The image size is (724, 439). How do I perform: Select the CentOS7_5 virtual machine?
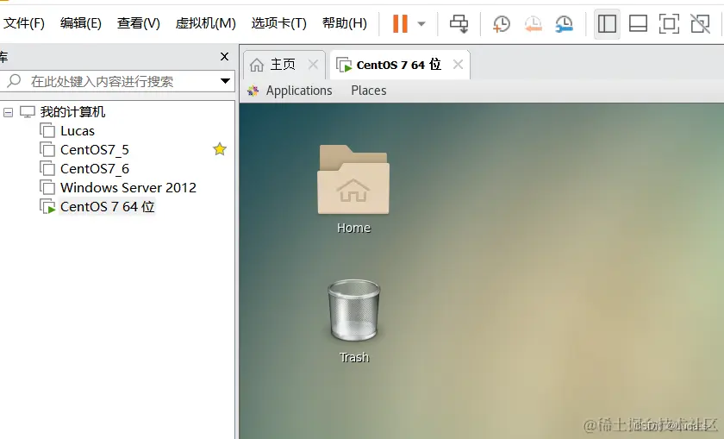[x=95, y=150]
